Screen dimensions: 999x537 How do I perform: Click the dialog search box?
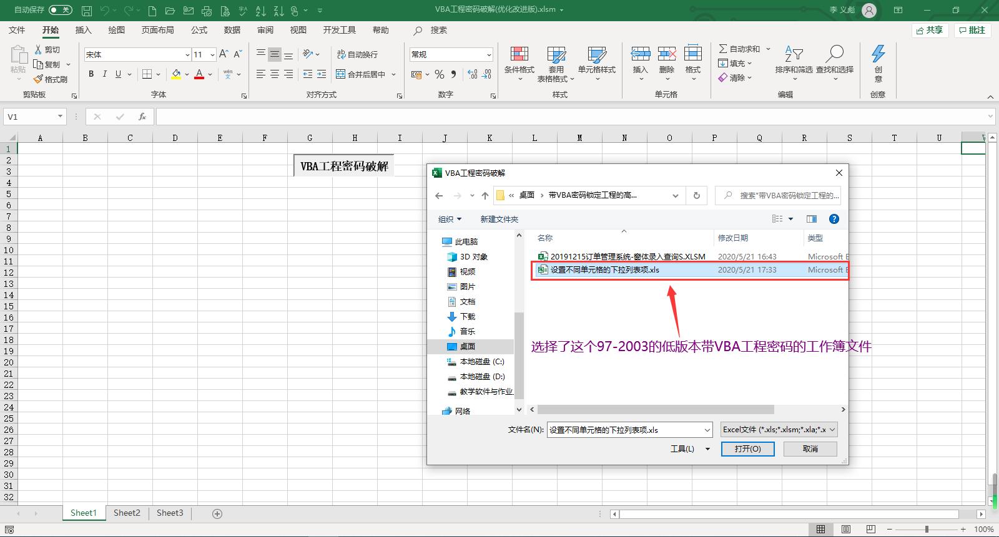(778, 195)
